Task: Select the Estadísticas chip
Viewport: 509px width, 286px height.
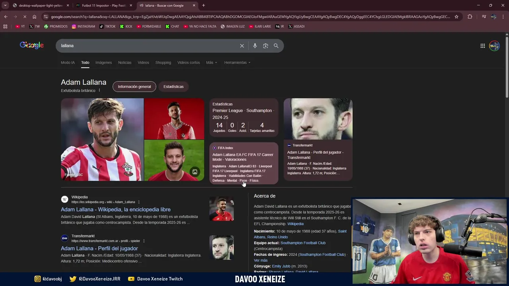Action: pyautogui.click(x=173, y=87)
